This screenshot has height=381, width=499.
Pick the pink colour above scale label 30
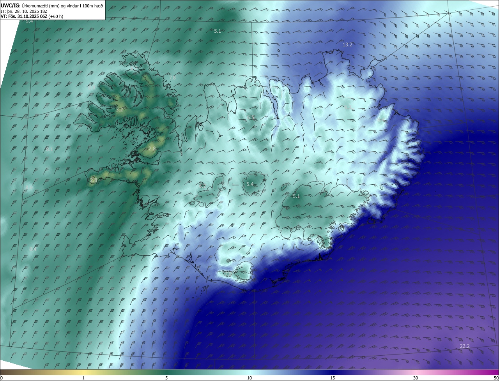point(416,372)
